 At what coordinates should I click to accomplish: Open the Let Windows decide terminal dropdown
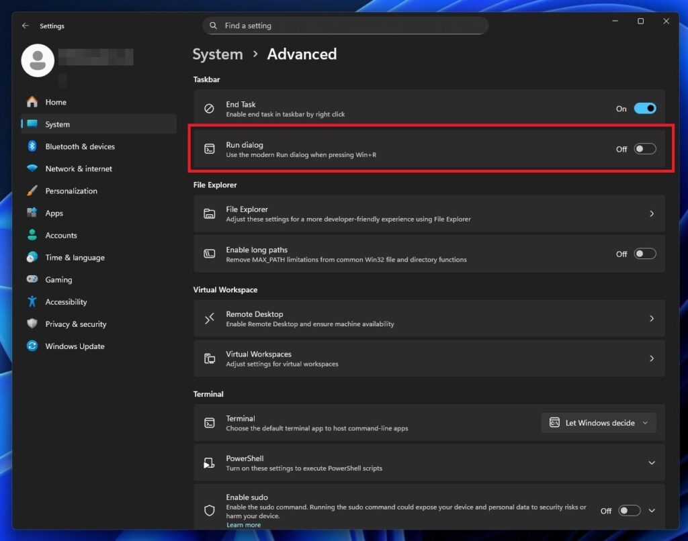597,422
